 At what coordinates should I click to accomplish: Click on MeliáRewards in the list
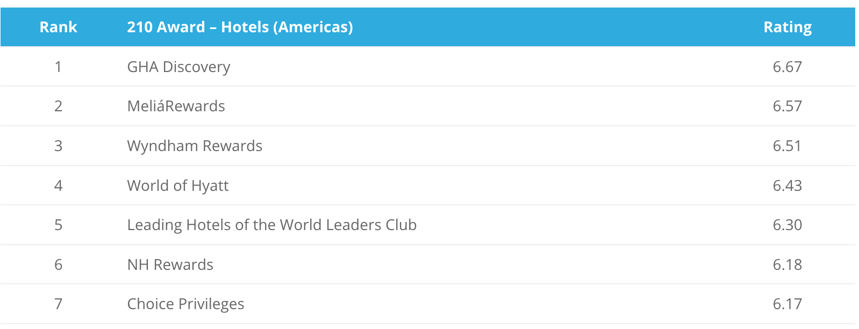[x=176, y=106]
